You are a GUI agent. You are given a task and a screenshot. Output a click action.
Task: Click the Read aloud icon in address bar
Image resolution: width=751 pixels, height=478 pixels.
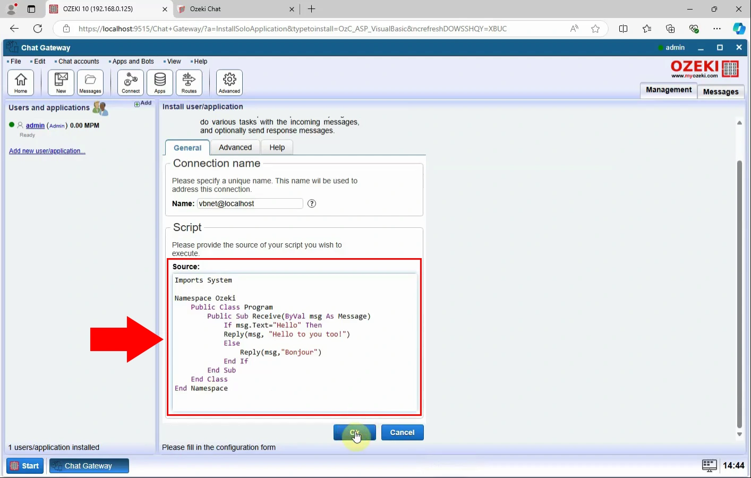574,29
